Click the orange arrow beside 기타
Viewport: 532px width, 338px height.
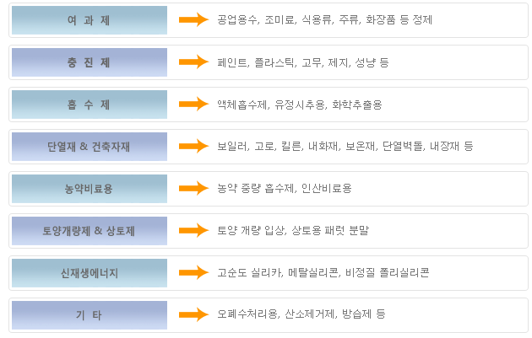[x=193, y=314]
